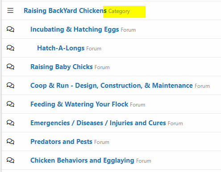This screenshot has width=221, height=172.
Task: Click forum icon beside Coop & Run row
Action: click(10, 85)
